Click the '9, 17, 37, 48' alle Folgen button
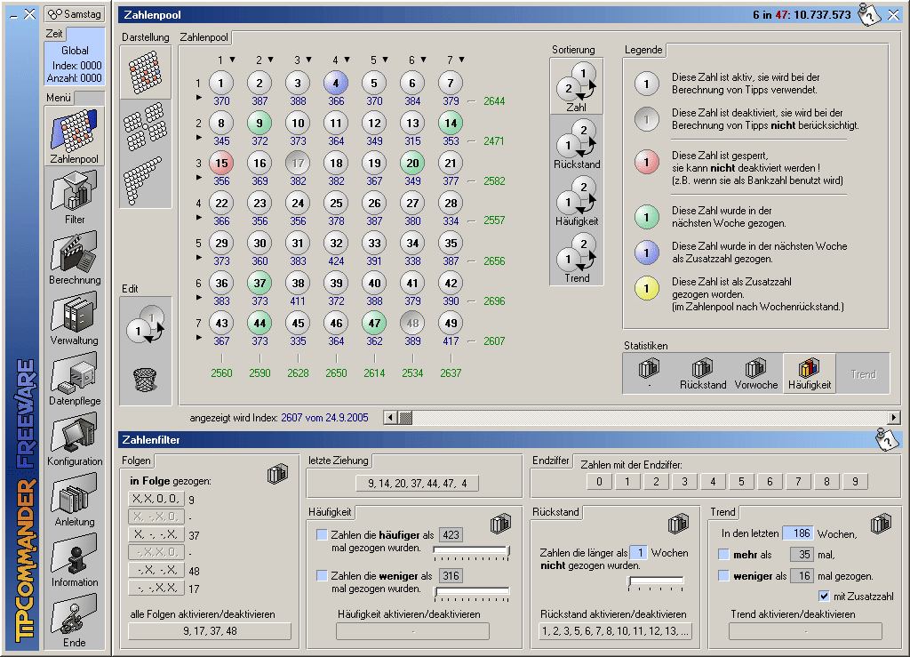 (210, 631)
